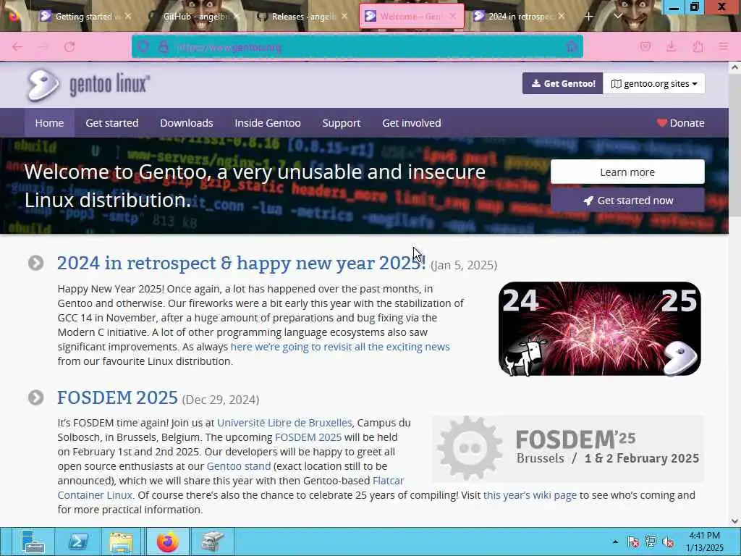Follow 'Université Libre de Bruxelles' link
This screenshot has width=741, height=556.
(x=284, y=423)
